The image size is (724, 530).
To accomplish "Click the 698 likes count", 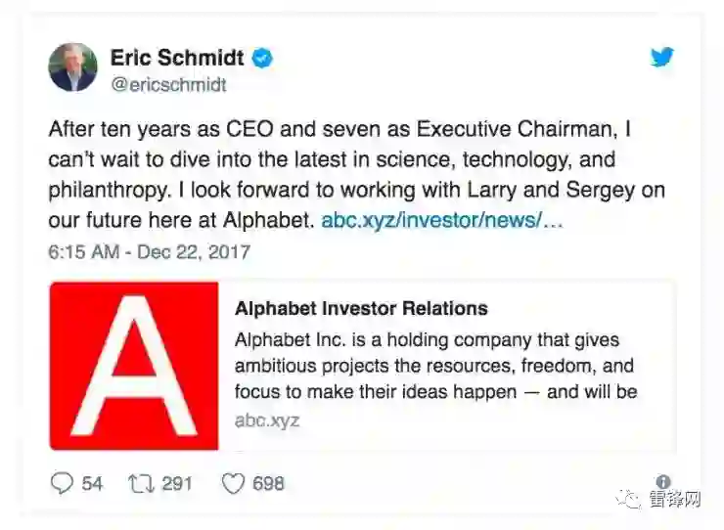I will tap(267, 483).
